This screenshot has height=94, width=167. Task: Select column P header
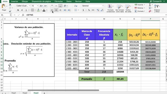click(150, 19)
